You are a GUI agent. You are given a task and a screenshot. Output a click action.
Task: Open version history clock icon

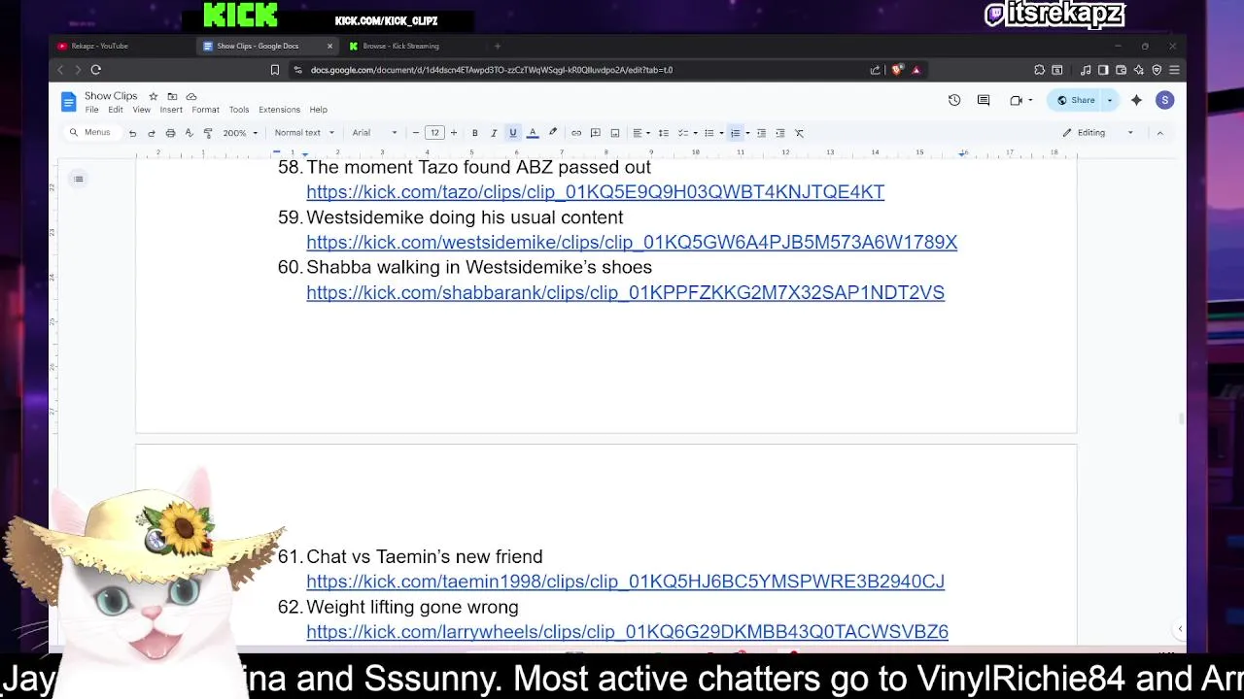[x=954, y=100]
